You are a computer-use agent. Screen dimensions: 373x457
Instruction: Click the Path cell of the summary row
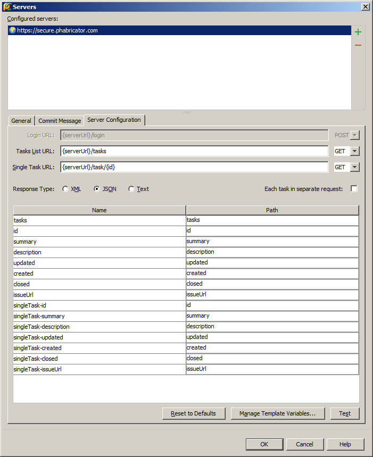click(272, 242)
